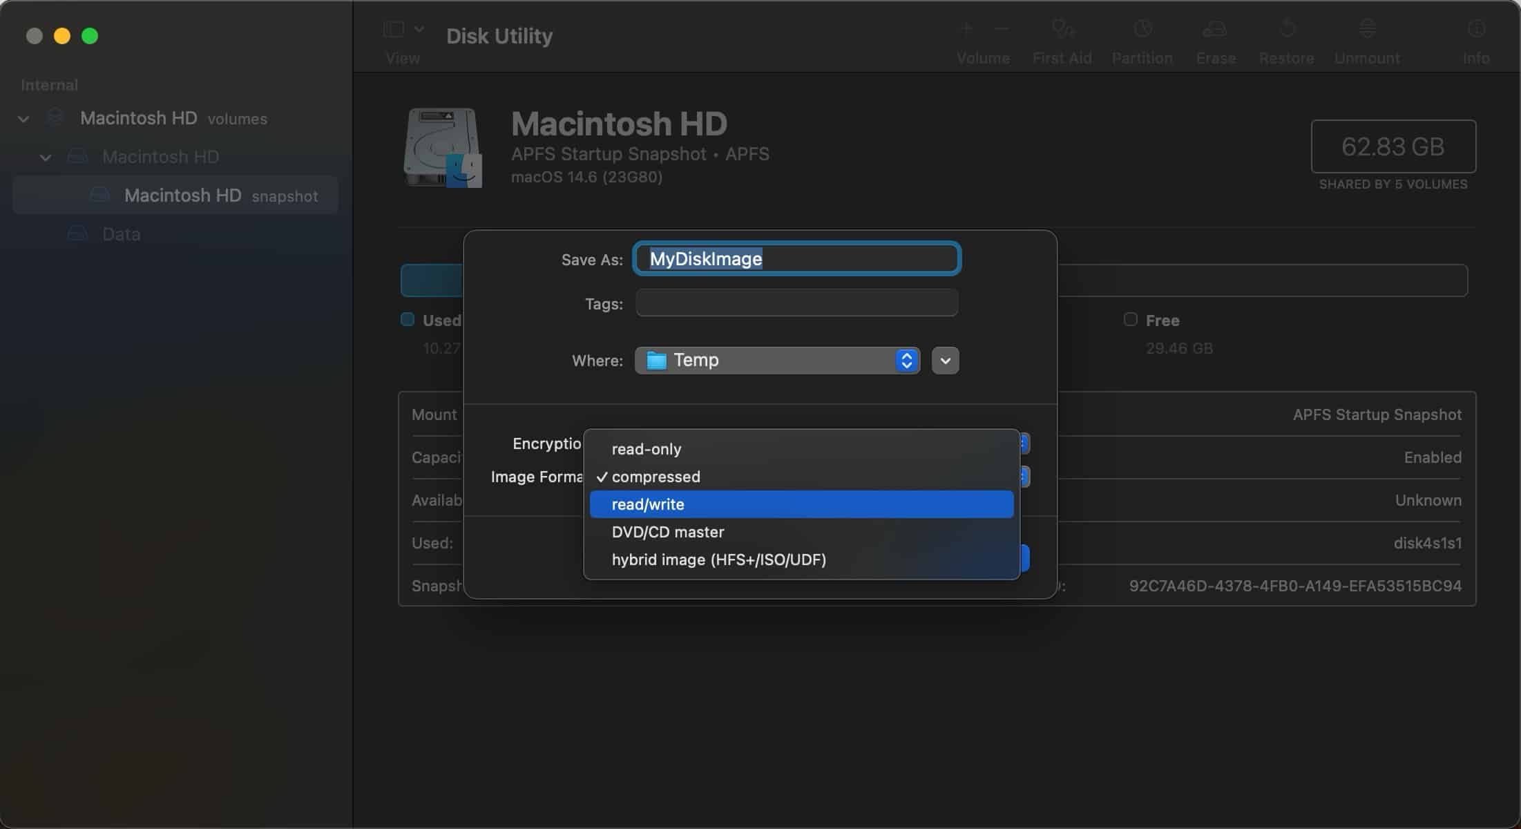The image size is (1521, 829).
Task: Click the add Volume plus icon
Action: (967, 29)
